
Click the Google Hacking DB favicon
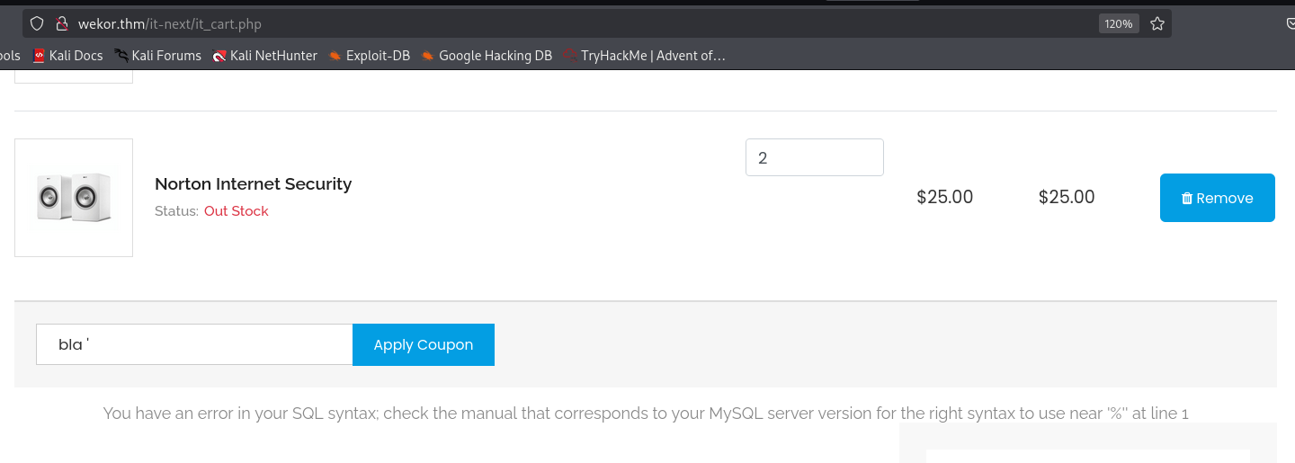(428, 56)
